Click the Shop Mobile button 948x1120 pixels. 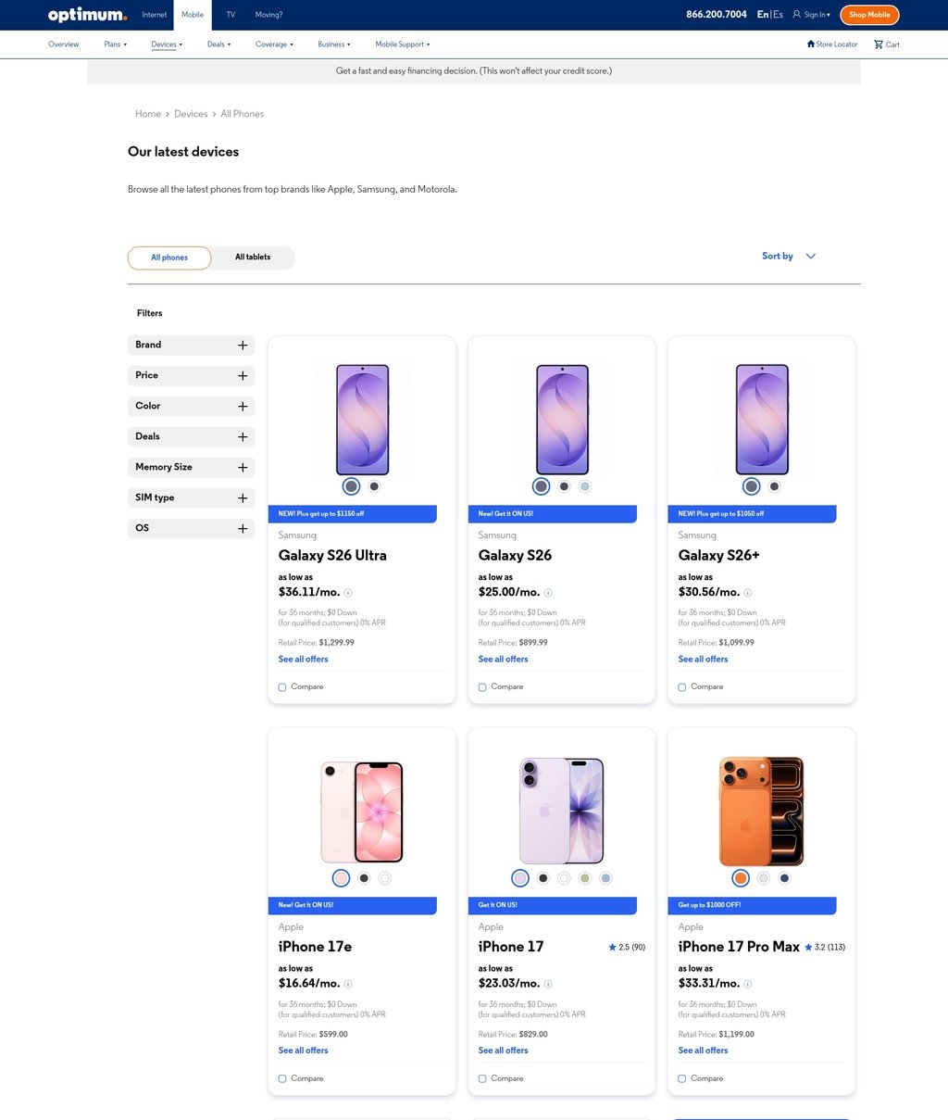point(868,15)
